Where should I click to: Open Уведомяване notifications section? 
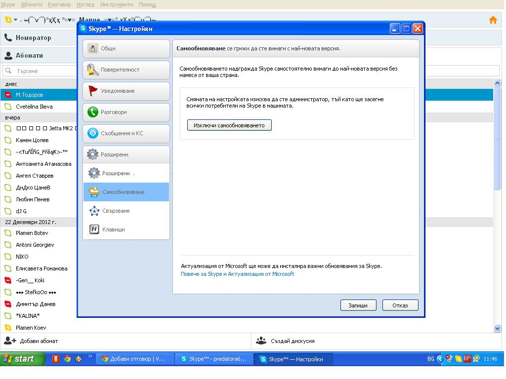(126, 91)
